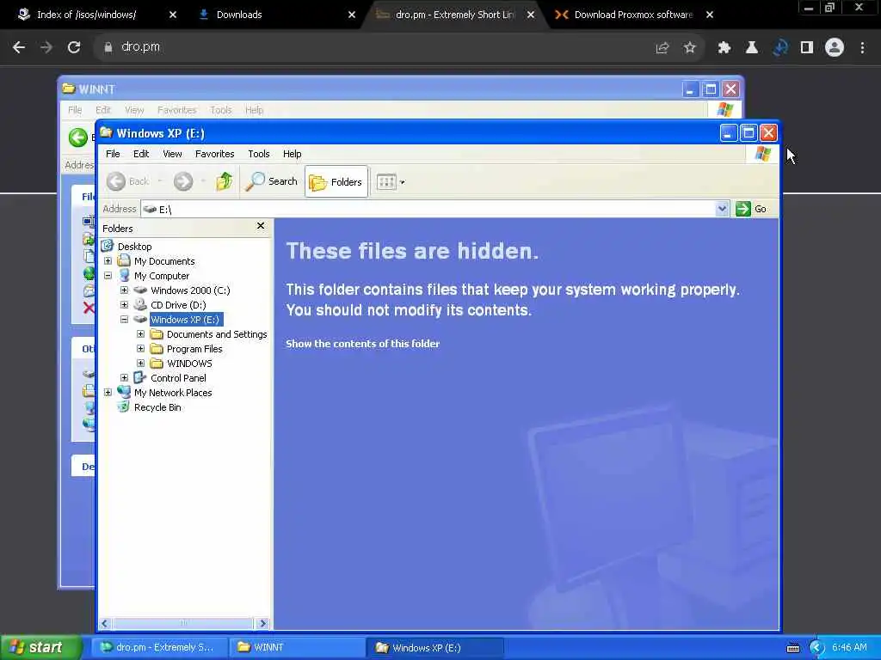Click the Search magnifier toolbar button

(x=271, y=181)
